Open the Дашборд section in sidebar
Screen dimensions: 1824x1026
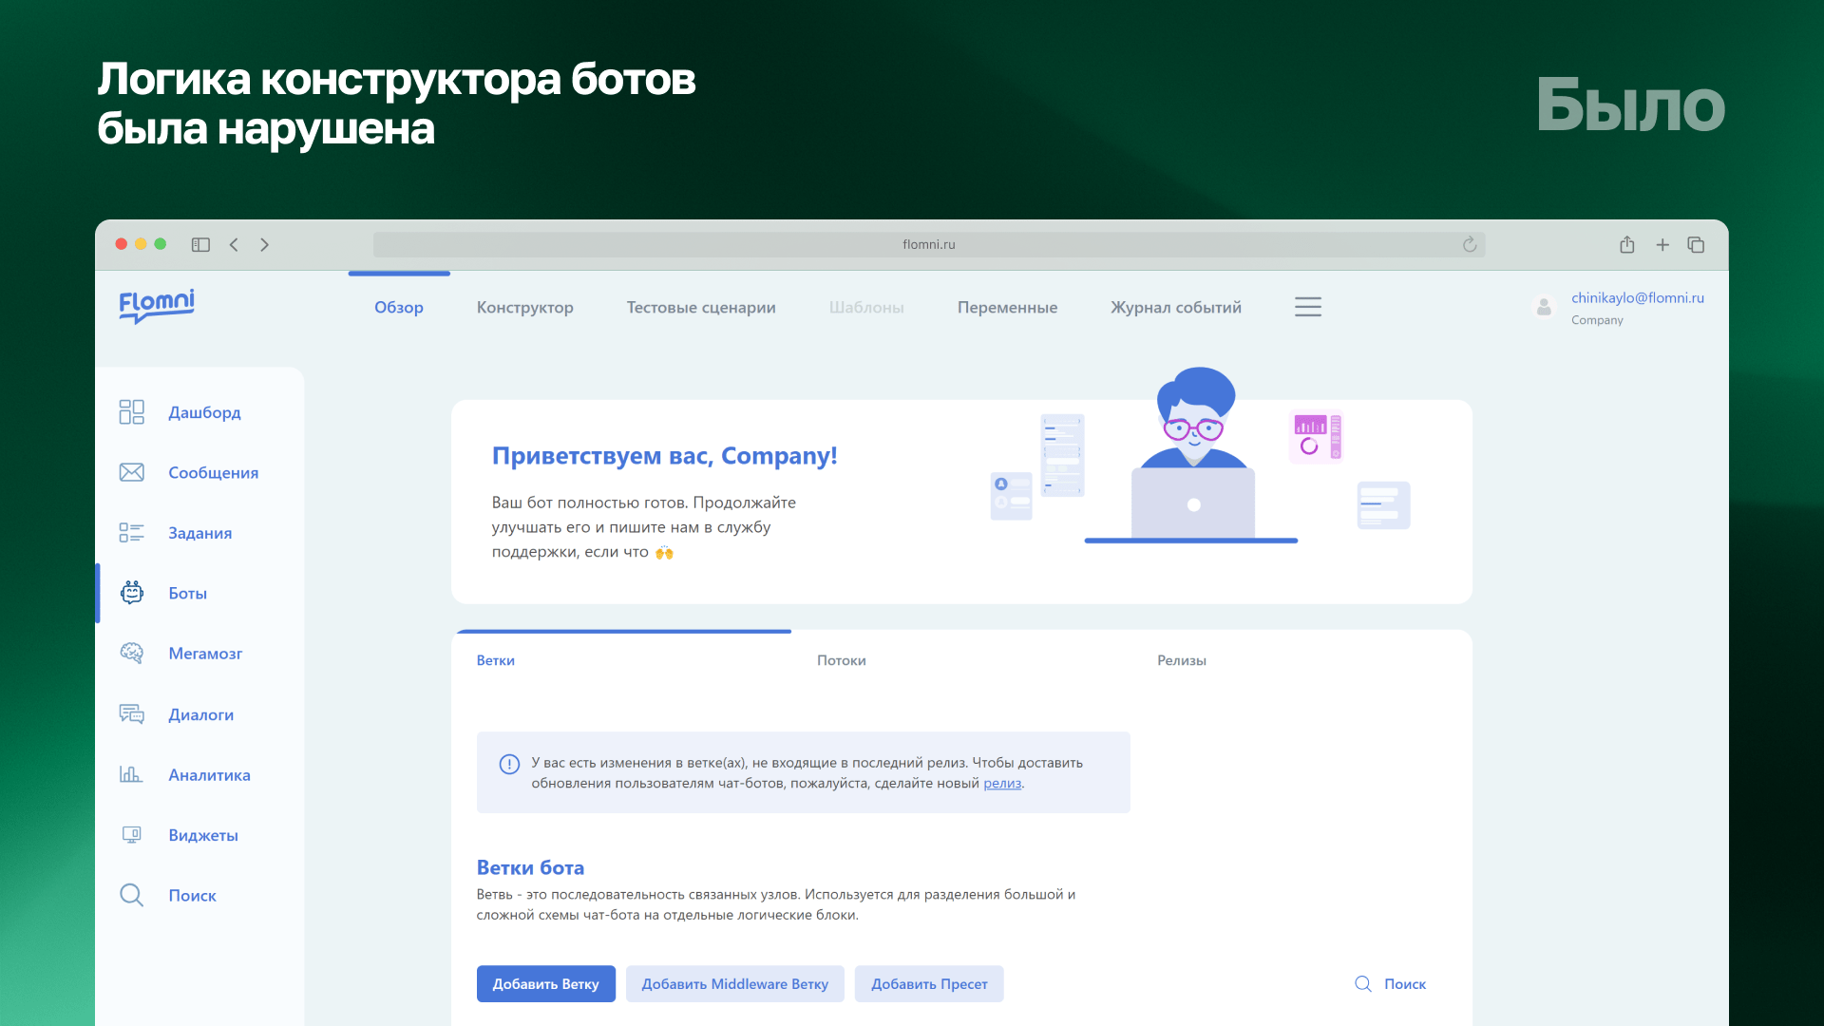[204, 412]
